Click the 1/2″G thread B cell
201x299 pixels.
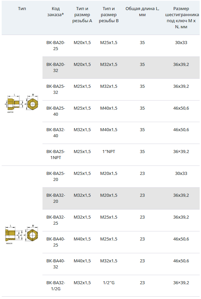click(109, 283)
